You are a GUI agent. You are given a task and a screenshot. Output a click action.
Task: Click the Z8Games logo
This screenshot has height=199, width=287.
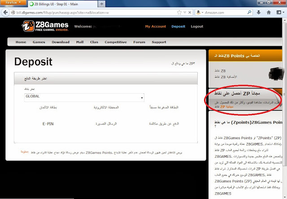45,26
